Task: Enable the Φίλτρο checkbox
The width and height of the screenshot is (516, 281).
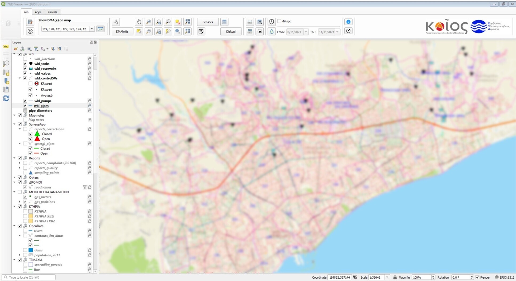Action: (279, 21)
